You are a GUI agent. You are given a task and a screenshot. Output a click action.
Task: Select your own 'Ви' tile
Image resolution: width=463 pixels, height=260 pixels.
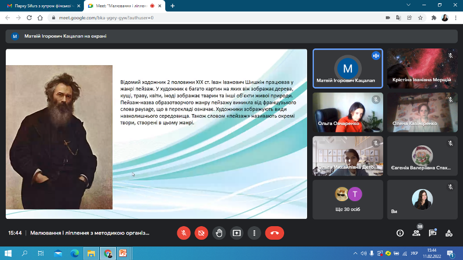[x=422, y=200]
